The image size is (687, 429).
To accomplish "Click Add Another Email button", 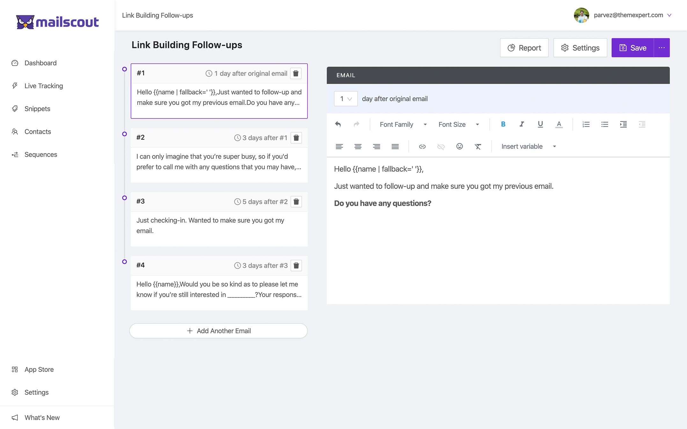I will click(218, 331).
